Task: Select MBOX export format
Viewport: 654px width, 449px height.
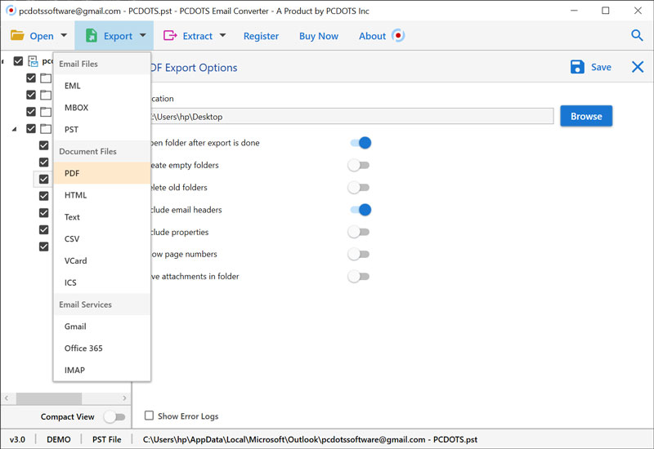Action: [101, 108]
